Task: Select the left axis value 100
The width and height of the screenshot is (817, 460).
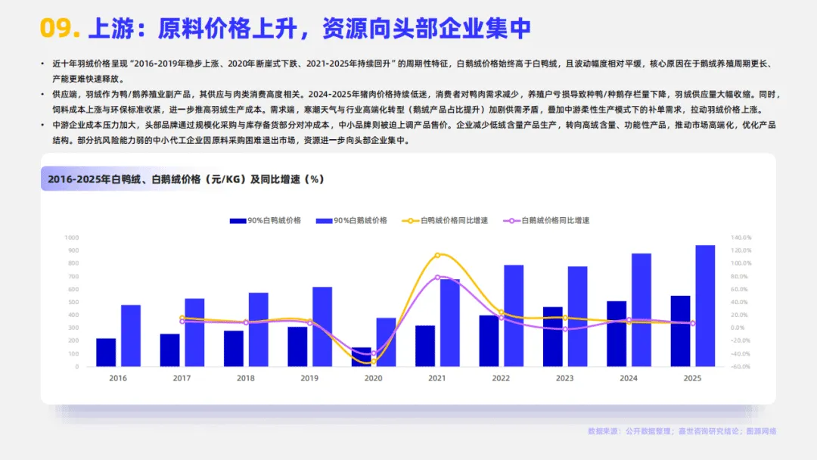Action: 73,354
